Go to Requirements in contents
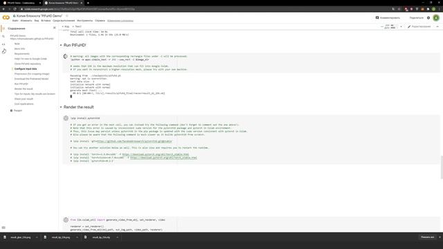 [21, 54]
